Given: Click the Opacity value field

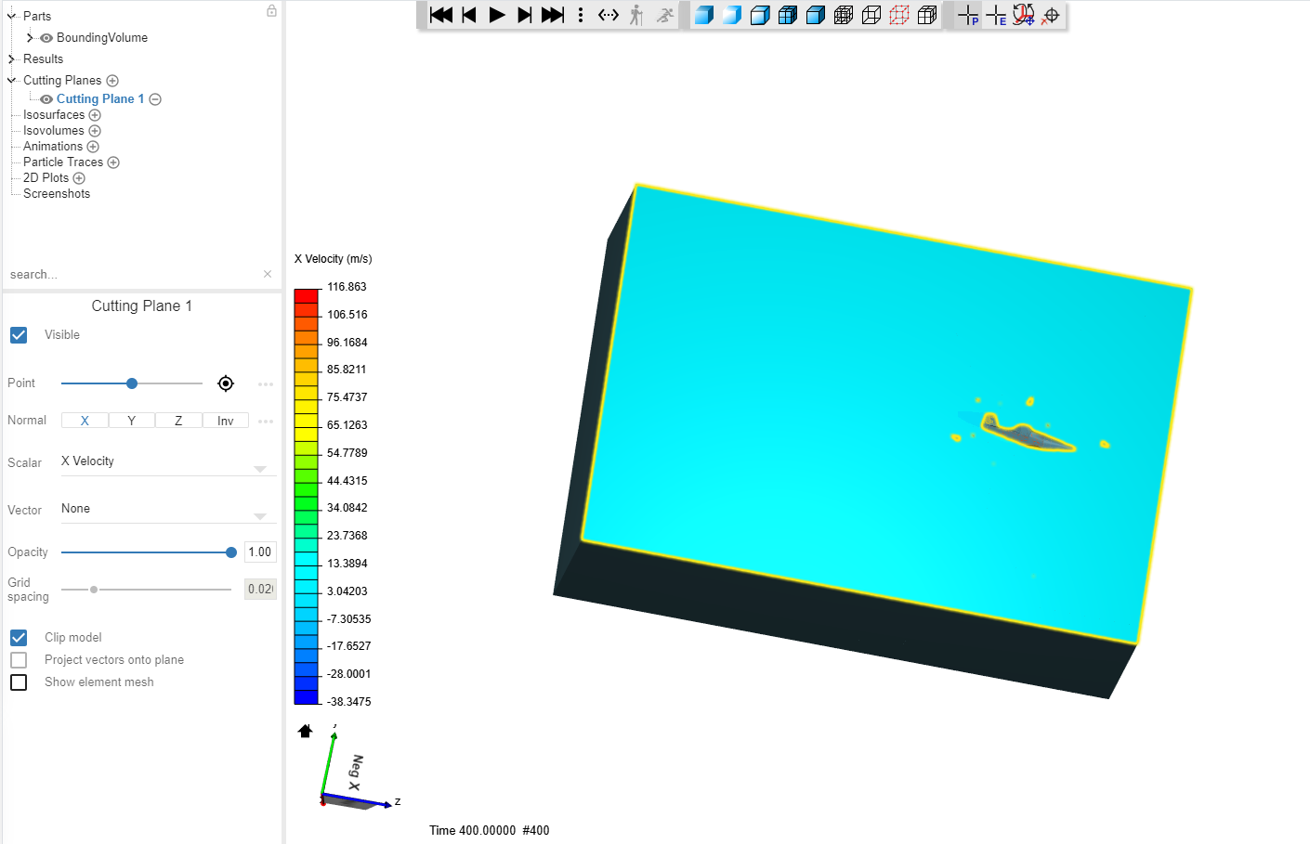Looking at the screenshot, I should [260, 552].
